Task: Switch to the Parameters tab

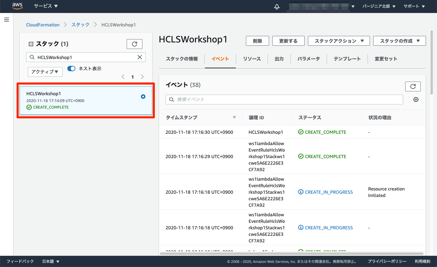Action: pos(309,59)
